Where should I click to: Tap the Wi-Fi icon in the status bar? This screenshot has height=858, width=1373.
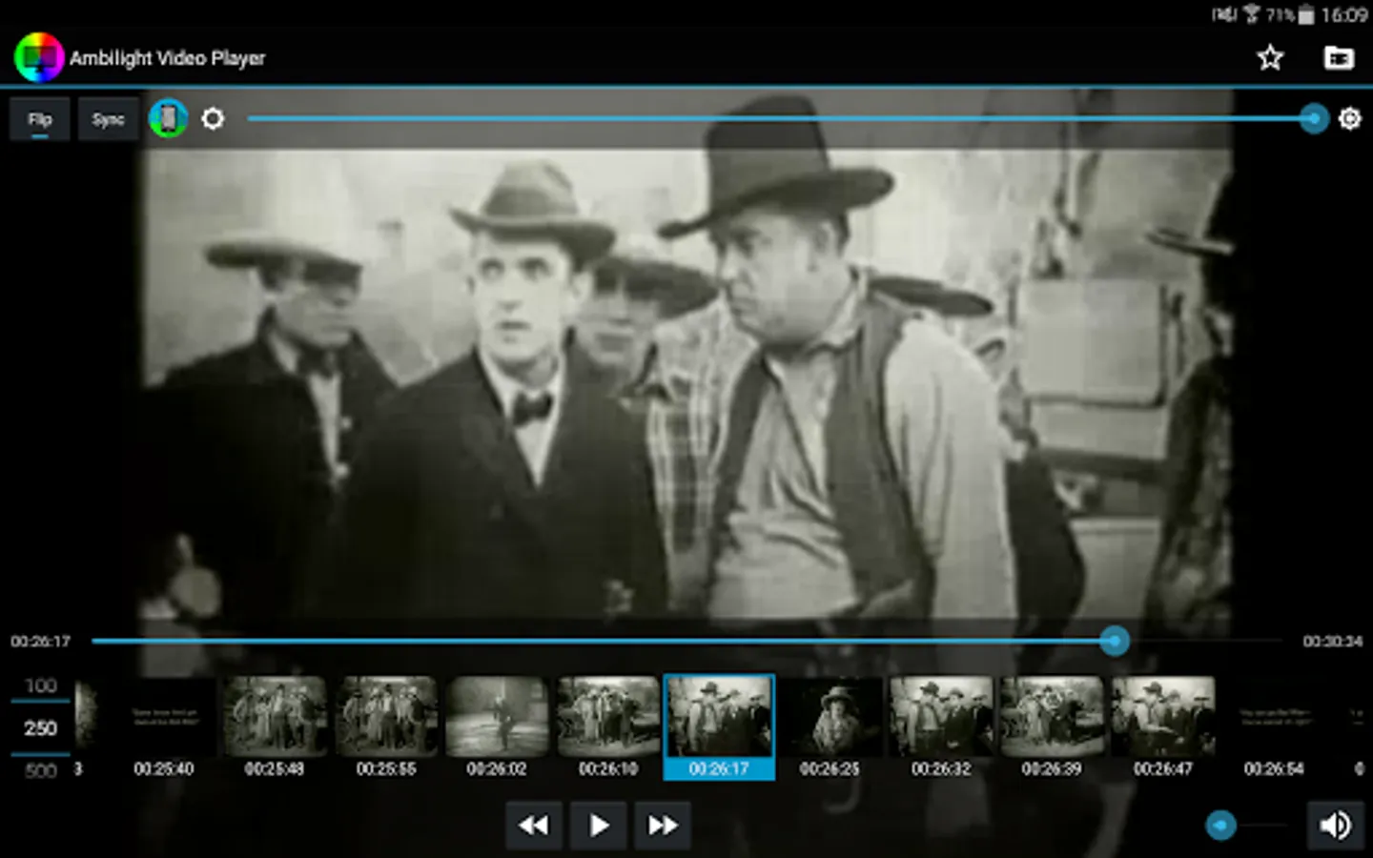[x=1251, y=13]
